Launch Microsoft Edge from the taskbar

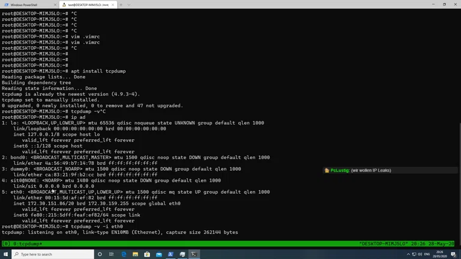[x=124, y=254]
